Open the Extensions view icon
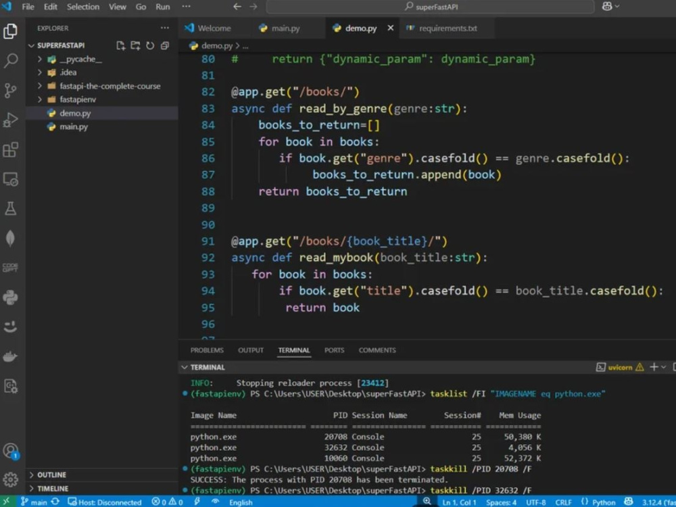This screenshot has width=676, height=507. click(x=10, y=150)
